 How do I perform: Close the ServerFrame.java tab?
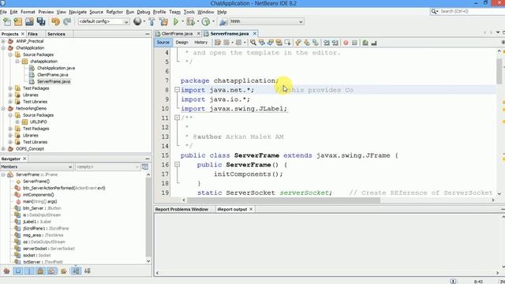[x=255, y=33]
